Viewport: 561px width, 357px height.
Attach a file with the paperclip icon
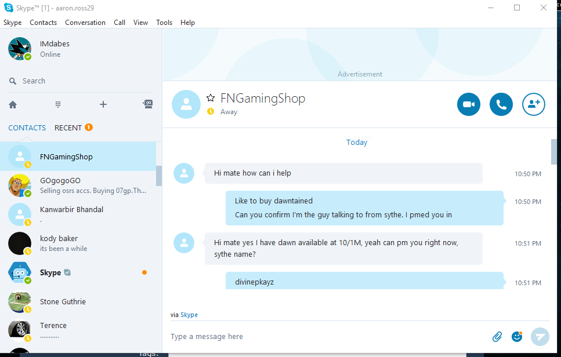click(x=497, y=337)
